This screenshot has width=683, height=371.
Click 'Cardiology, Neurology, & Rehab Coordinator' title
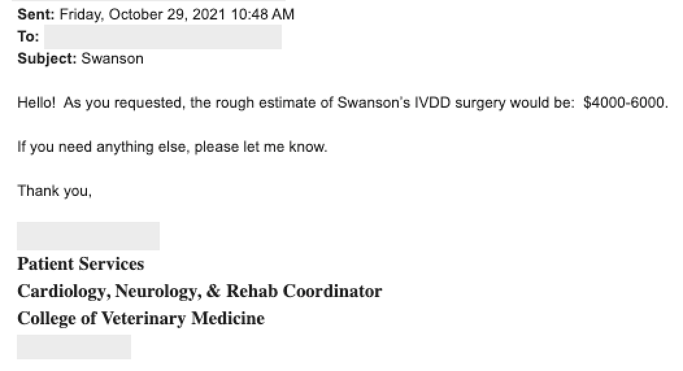tap(199, 291)
